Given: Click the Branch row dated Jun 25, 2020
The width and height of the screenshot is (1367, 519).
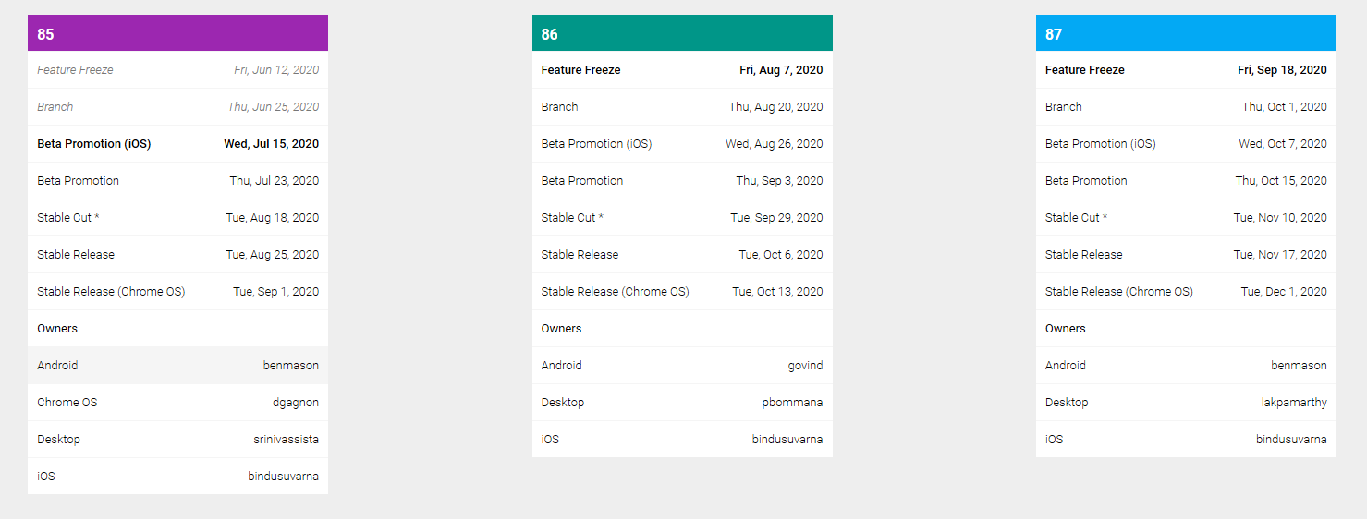Looking at the screenshot, I should 177,107.
